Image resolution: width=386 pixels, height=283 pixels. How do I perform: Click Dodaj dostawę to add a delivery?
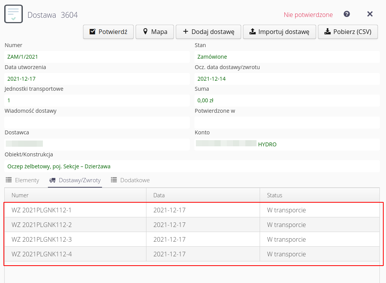(208, 32)
